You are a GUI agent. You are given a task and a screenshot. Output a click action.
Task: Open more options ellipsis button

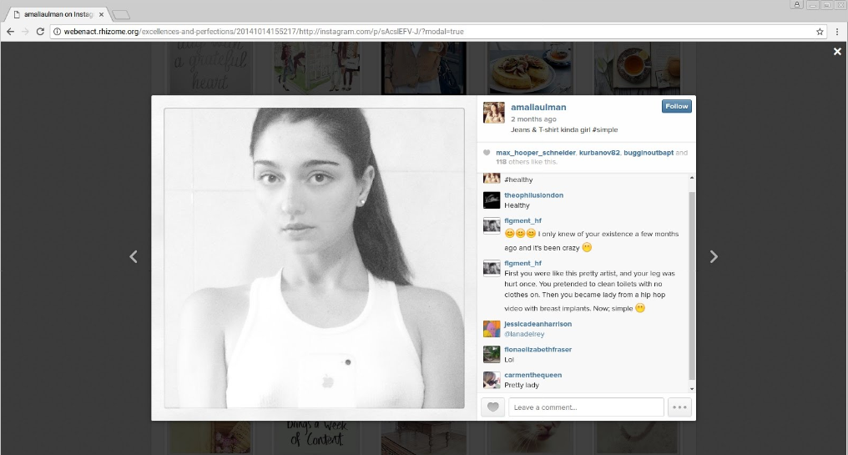[x=679, y=407]
